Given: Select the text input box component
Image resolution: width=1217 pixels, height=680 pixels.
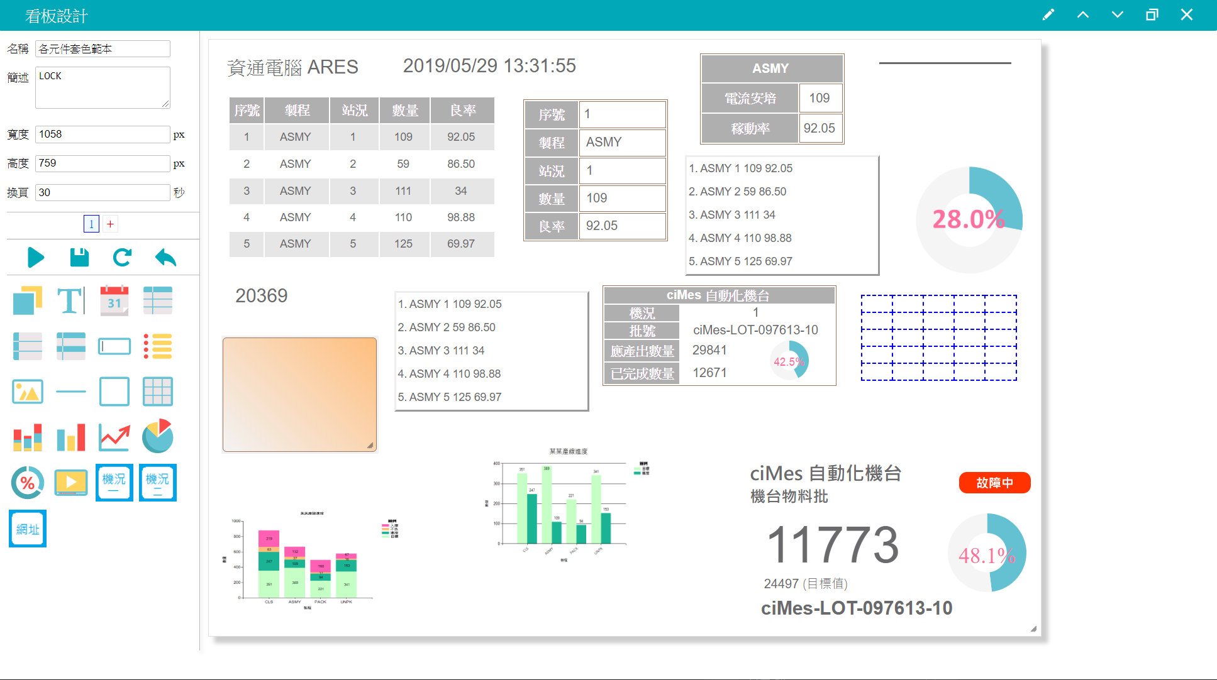Looking at the screenshot, I should 114,346.
